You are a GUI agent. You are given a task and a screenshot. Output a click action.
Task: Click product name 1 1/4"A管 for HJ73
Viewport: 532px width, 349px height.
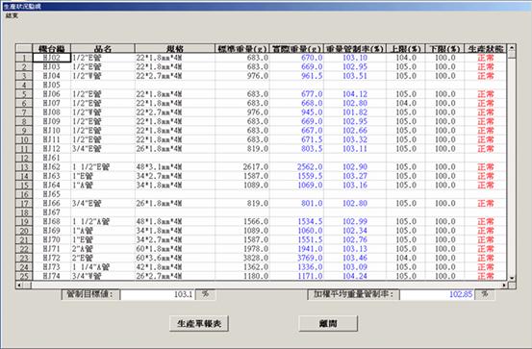click(103, 267)
